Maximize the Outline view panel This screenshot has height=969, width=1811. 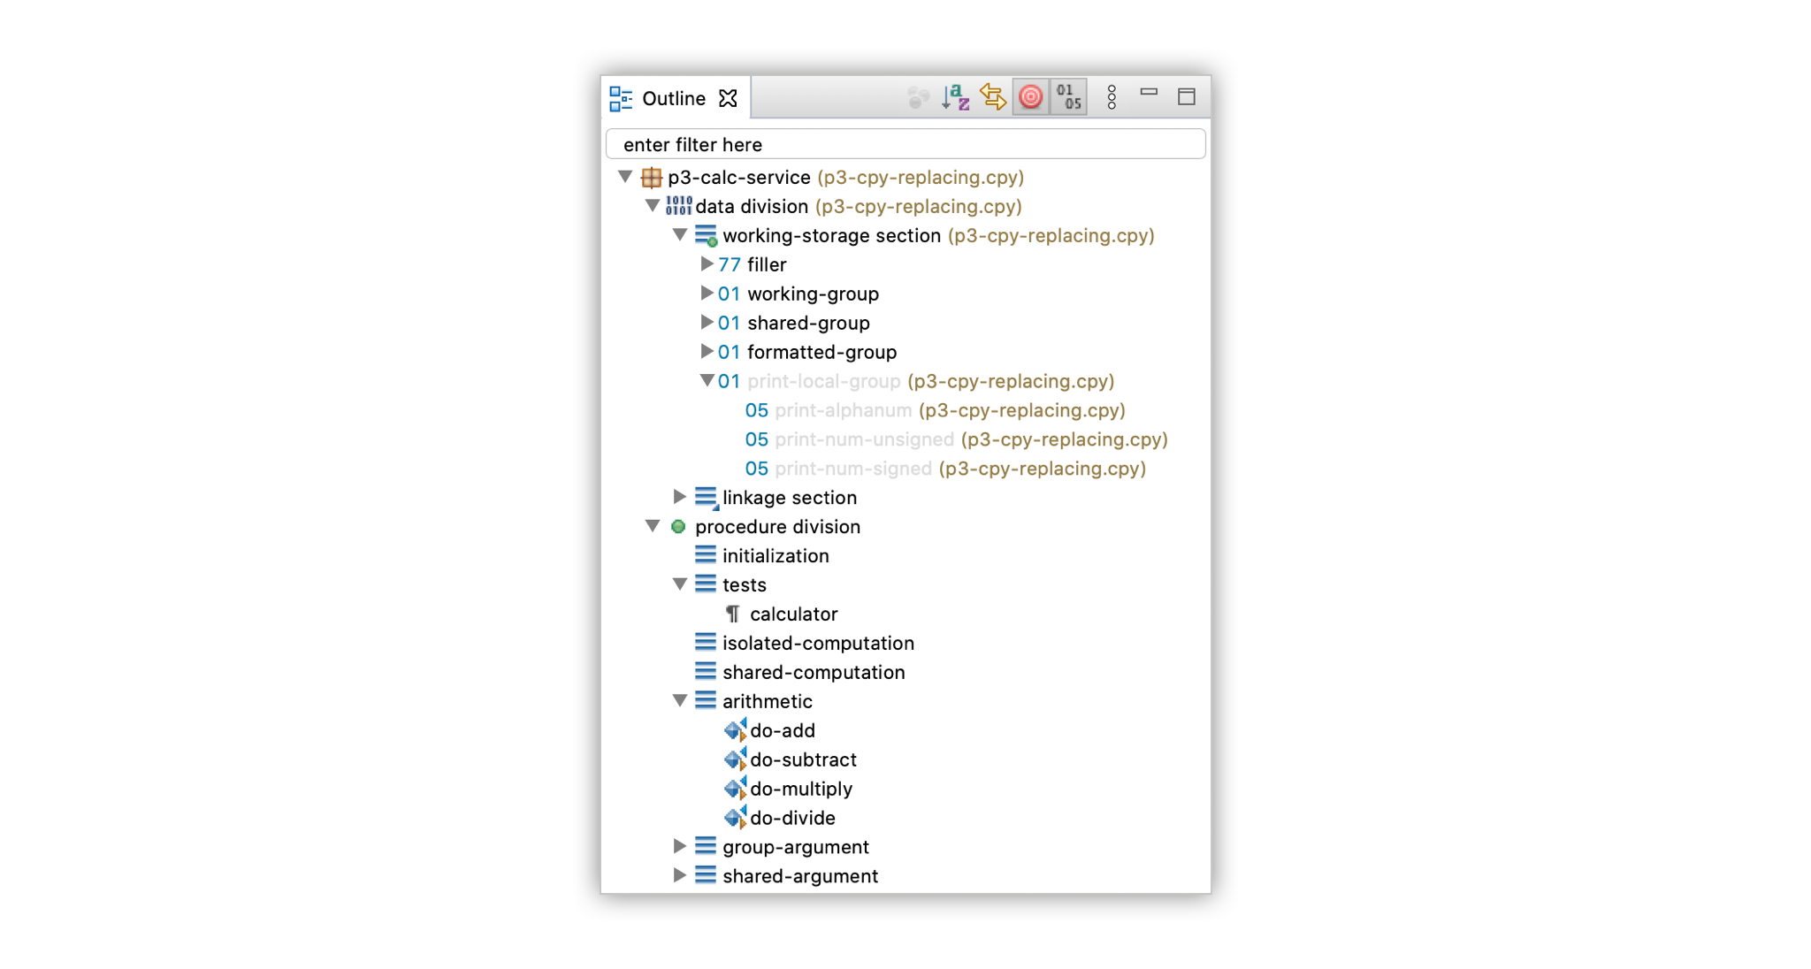(1186, 97)
